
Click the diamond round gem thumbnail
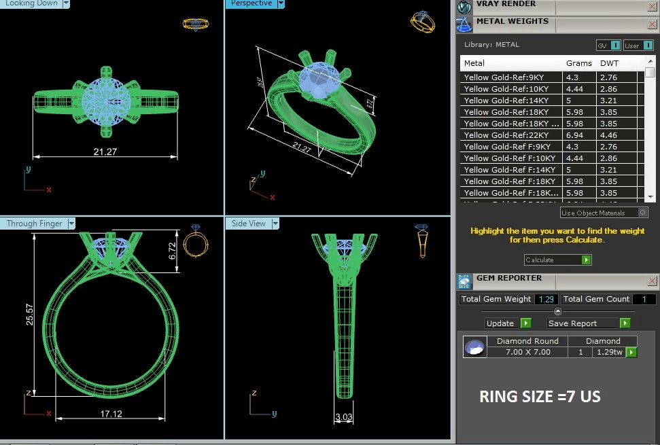pos(474,348)
